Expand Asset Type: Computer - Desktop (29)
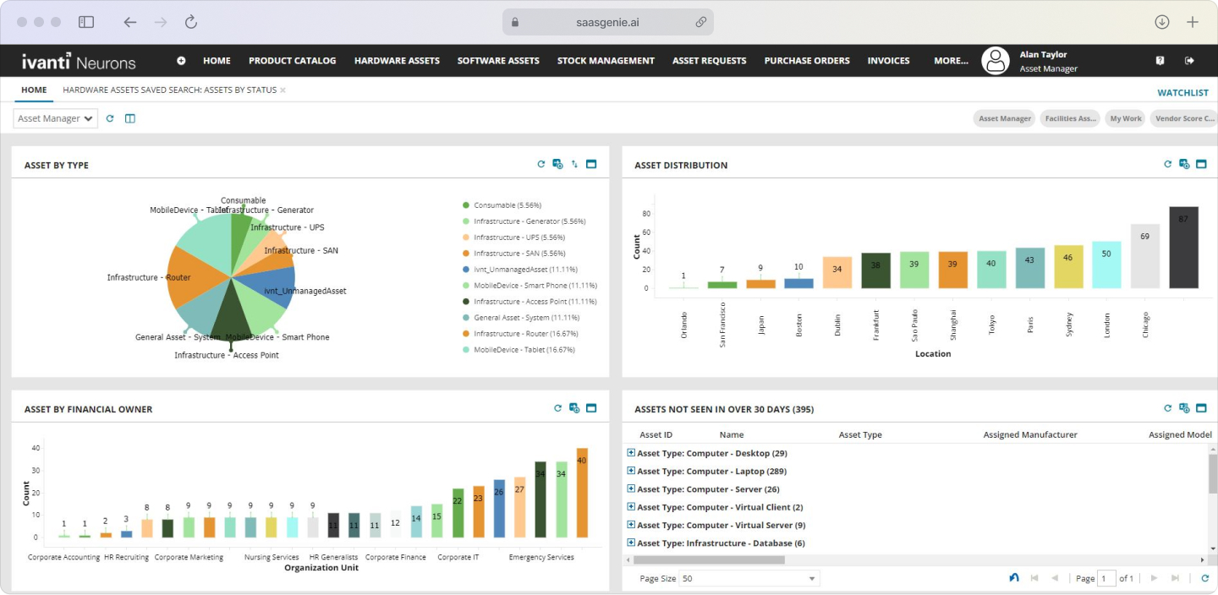This screenshot has height=595, width=1218. point(631,453)
